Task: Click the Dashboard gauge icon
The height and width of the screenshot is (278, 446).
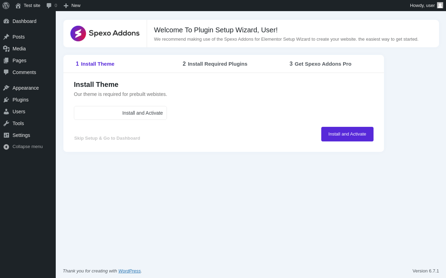Action: [x=6, y=21]
